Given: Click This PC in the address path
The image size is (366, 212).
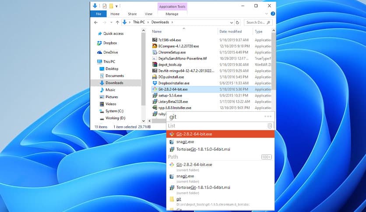Looking at the screenshot, I should pyautogui.click(x=139, y=22).
